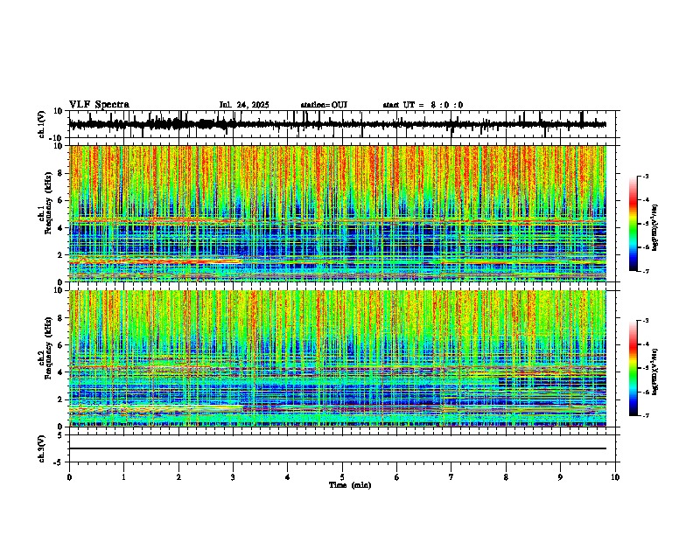Click the date label 'Jul. 24, 2025'
The height and width of the screenshot is (535, 693).
(x=244, y=105)
